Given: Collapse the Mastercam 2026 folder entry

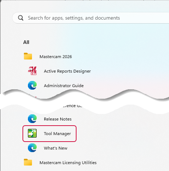Looking at the screenshot, I should point(55,57).
